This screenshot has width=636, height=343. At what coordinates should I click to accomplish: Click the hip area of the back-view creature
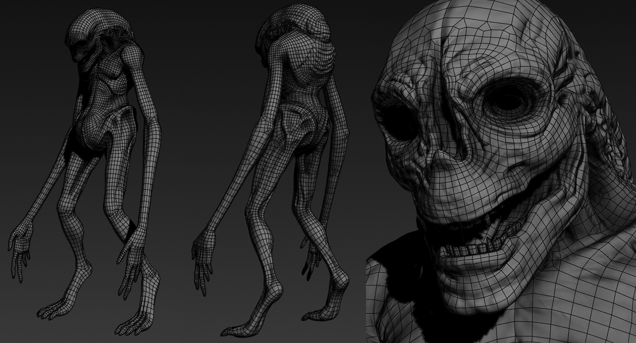(304, 126)
